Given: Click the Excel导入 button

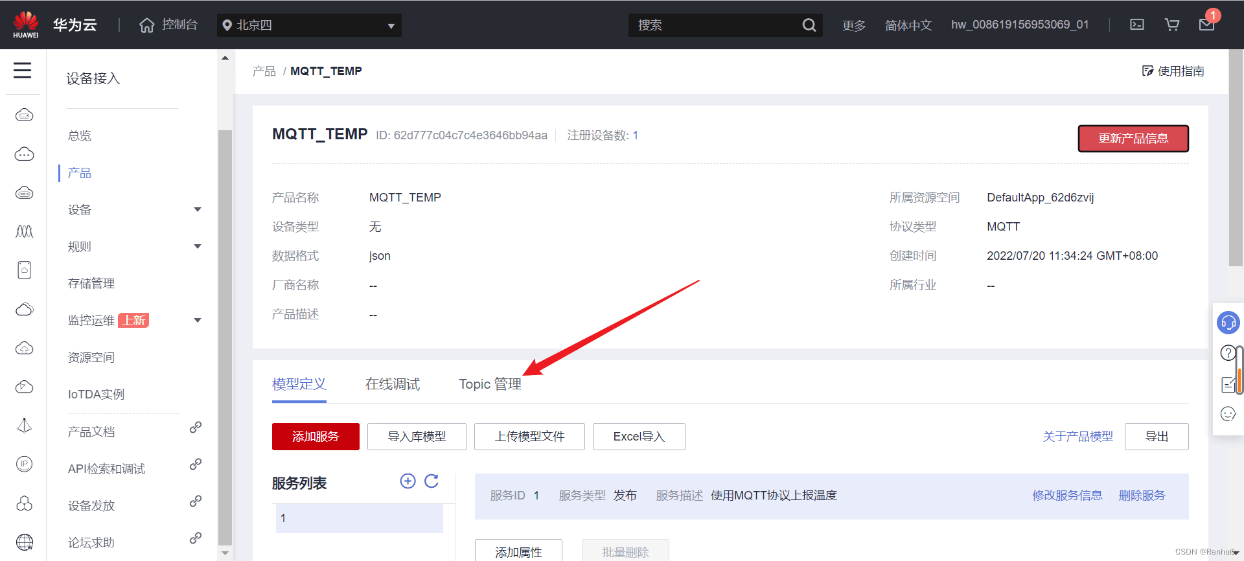Looking at the screenshot, I should pyautogui.click(x=639, y=437).
